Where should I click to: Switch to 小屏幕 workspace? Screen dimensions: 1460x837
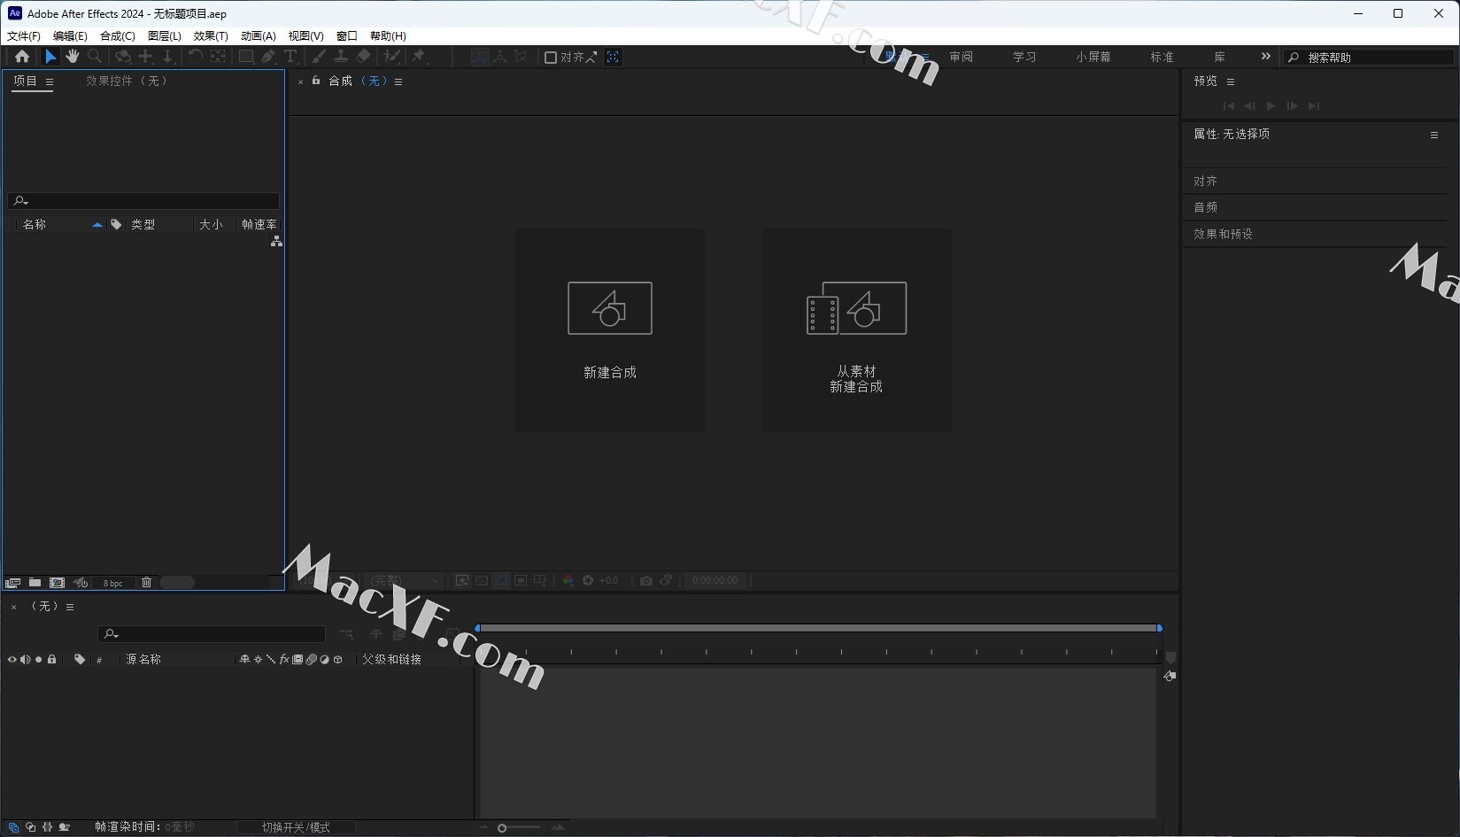1093,57
